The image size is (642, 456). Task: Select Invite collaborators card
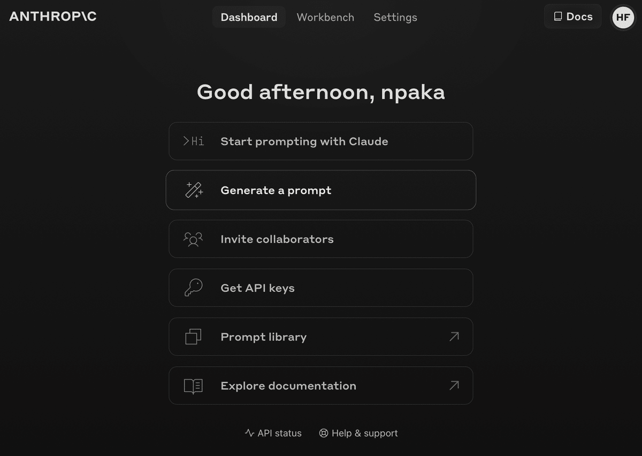pyautogui.click(x=321, y=239)
